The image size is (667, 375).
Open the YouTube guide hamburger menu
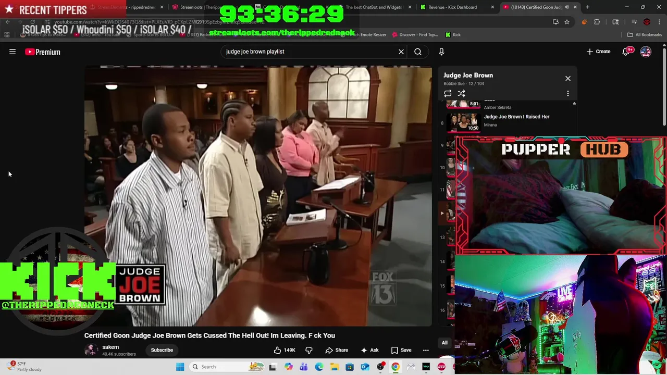click(x=13, y=52)
